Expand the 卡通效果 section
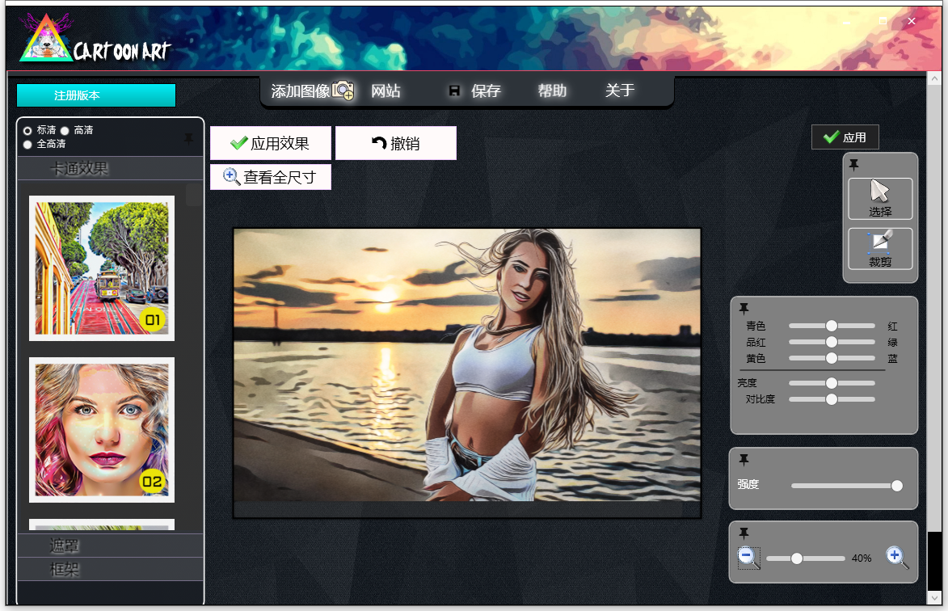The image size is (948, 611). [110, 169]
